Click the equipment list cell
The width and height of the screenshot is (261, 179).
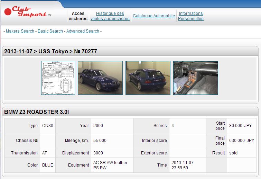tap(110, 165)
